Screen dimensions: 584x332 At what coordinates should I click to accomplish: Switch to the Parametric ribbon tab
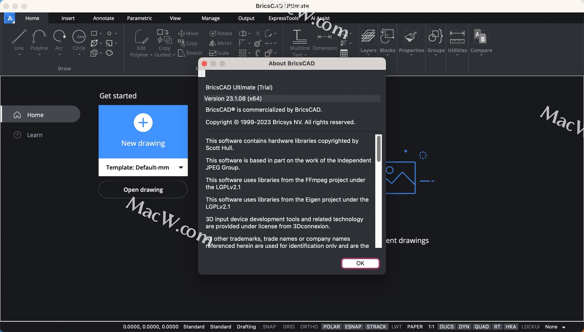coord(139,18)
